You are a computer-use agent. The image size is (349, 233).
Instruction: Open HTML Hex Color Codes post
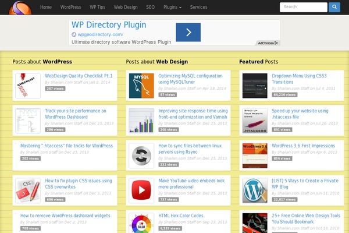click(x=181, y=216)
